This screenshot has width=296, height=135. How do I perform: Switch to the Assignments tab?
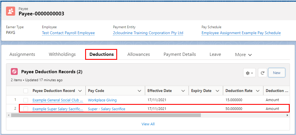tap(22, 54)
